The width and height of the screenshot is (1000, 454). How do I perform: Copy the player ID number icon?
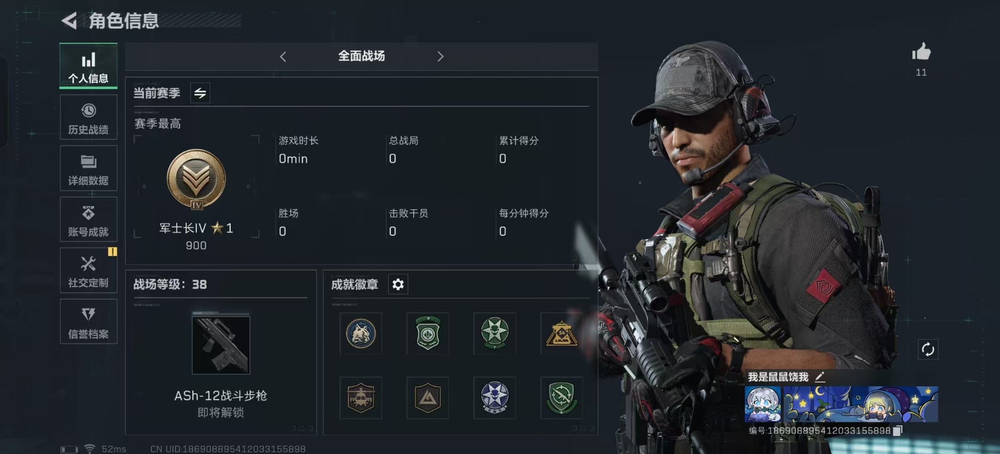897,431
